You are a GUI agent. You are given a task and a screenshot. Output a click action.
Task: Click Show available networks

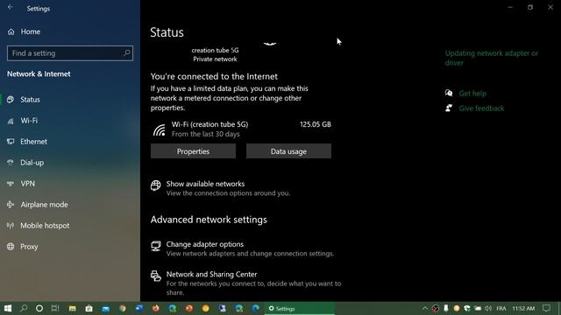click(x=205, y=184)
